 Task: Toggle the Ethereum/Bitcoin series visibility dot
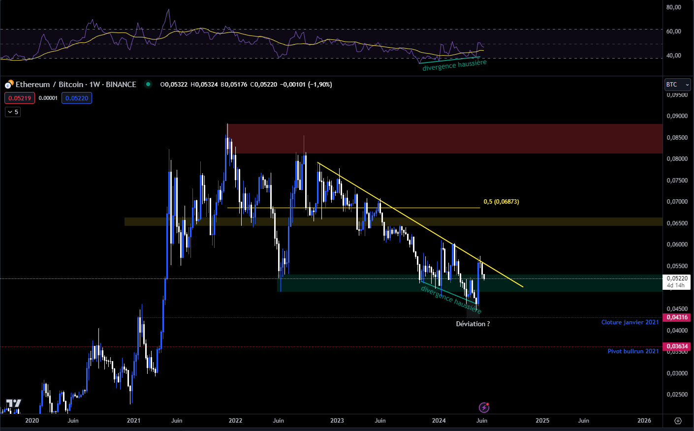[x=148, y=85]
